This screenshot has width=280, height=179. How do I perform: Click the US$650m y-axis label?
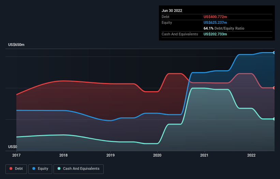pos(16,45)
